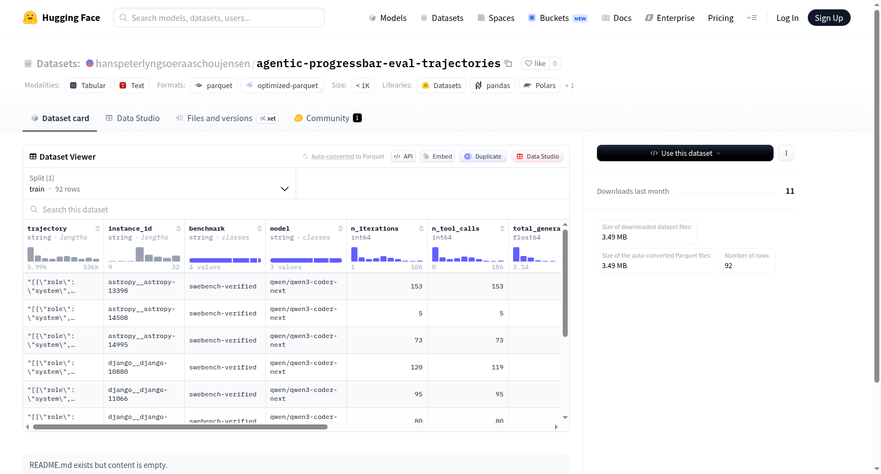Viewport: 881px width, 474px height.
Task: Select the parquet format tag
Action: click(214, 85)
